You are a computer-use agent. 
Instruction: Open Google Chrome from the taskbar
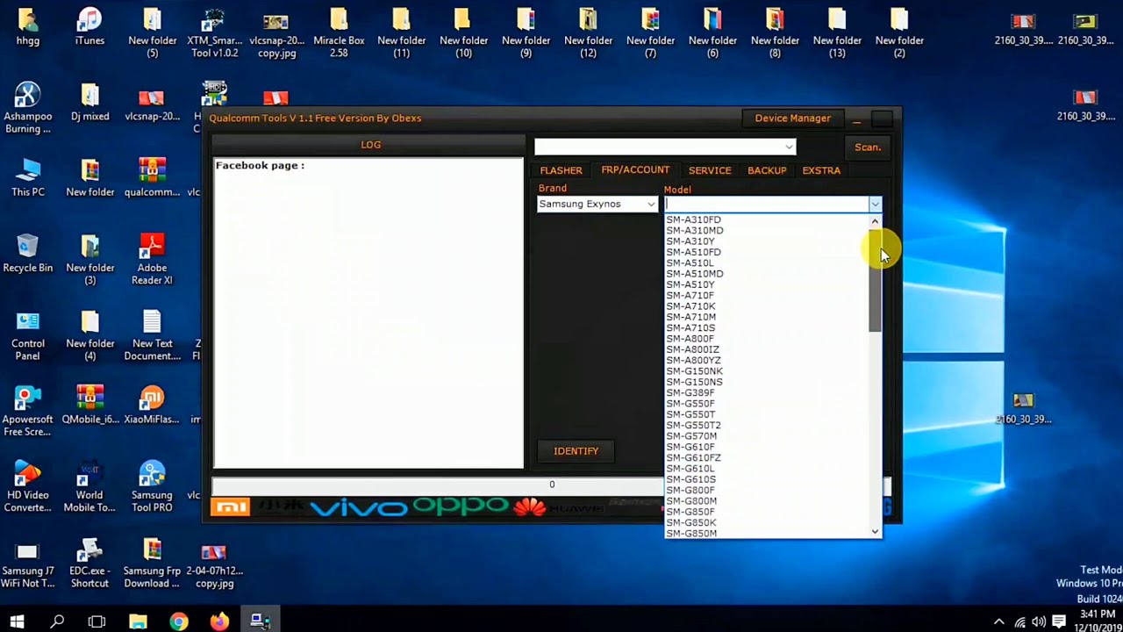tap(179, 621)
